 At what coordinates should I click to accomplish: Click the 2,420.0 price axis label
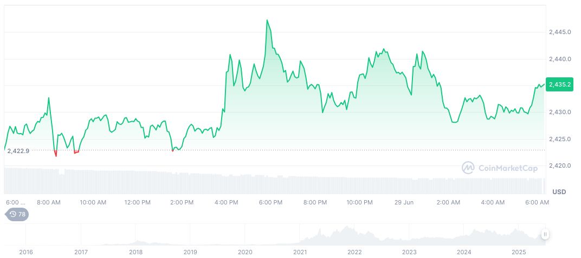pos(560,166)
